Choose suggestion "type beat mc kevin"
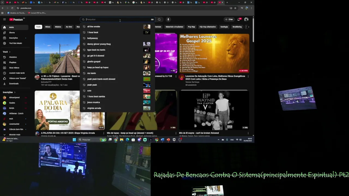This screenshot has width=349, height=196. coord(117,50)
